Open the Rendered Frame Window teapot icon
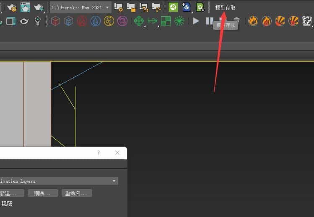This screenshot has width=314, height=217. (x=25, y=7)
